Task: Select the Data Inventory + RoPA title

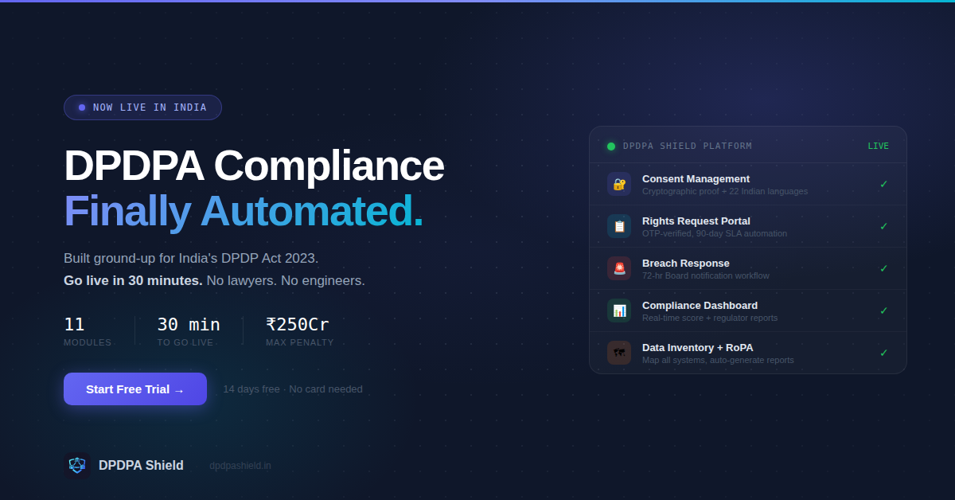Action: (x=698, y=348)
